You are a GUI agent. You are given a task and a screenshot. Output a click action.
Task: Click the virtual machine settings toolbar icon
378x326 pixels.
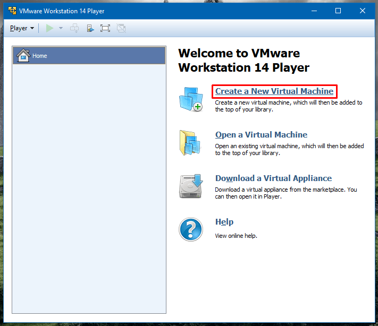[x=90, y=28]
